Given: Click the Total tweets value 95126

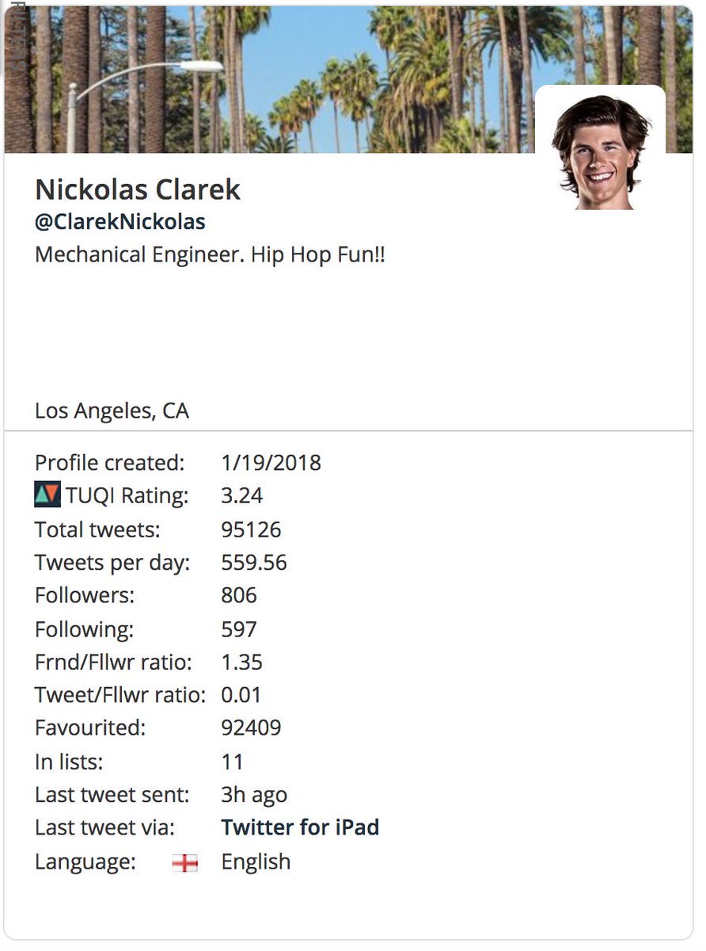Looking at the screenshot, I should click(x=251, y=529).
